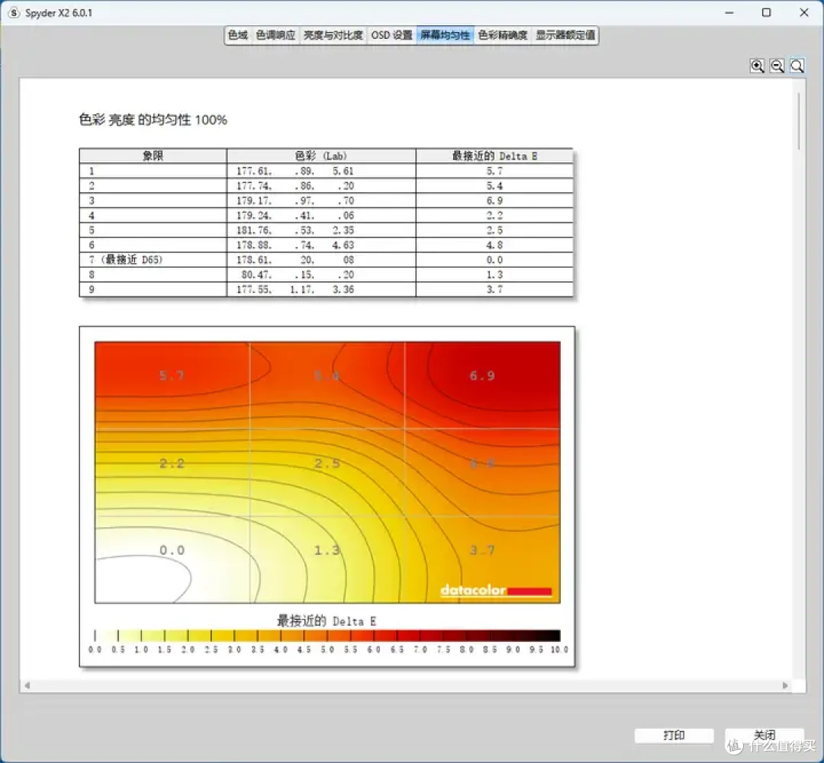Reset zoom with the plain magnifier icon
Viewport: 824px width, 763px height.
coord(797,66)
